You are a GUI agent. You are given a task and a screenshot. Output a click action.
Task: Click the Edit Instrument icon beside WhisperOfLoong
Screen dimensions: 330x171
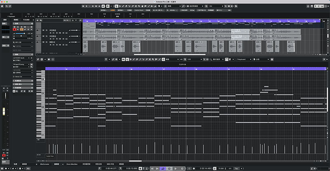[31, 64]
